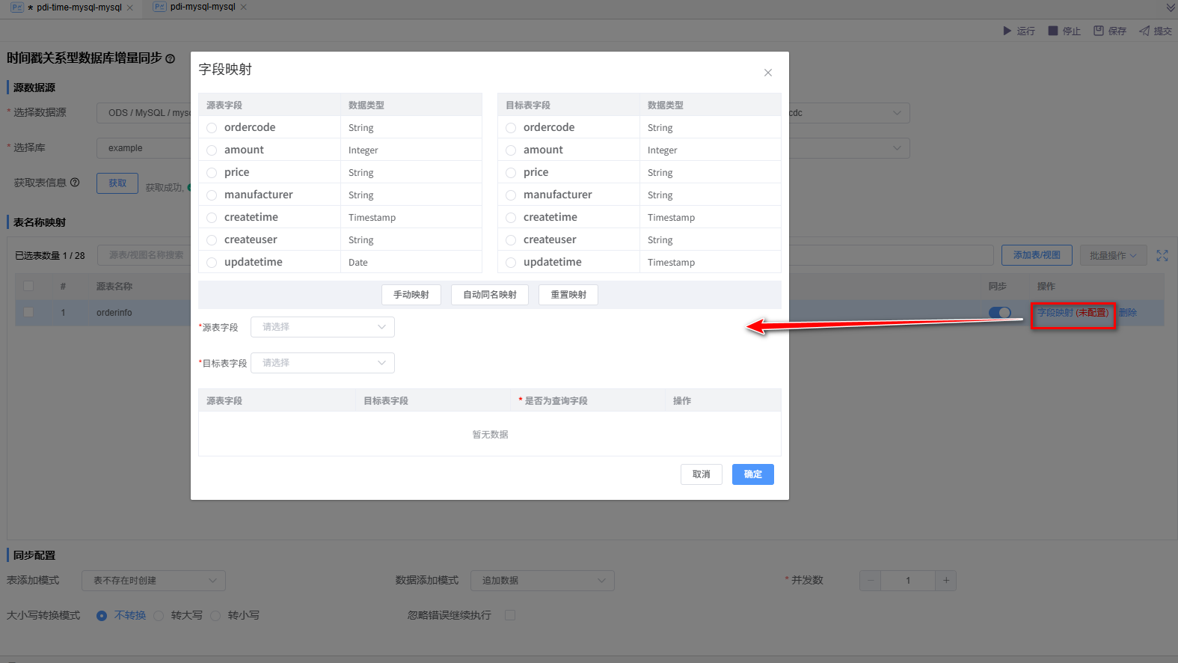
Task: Click the 手动映射 button
Action: tap(411, 295)
